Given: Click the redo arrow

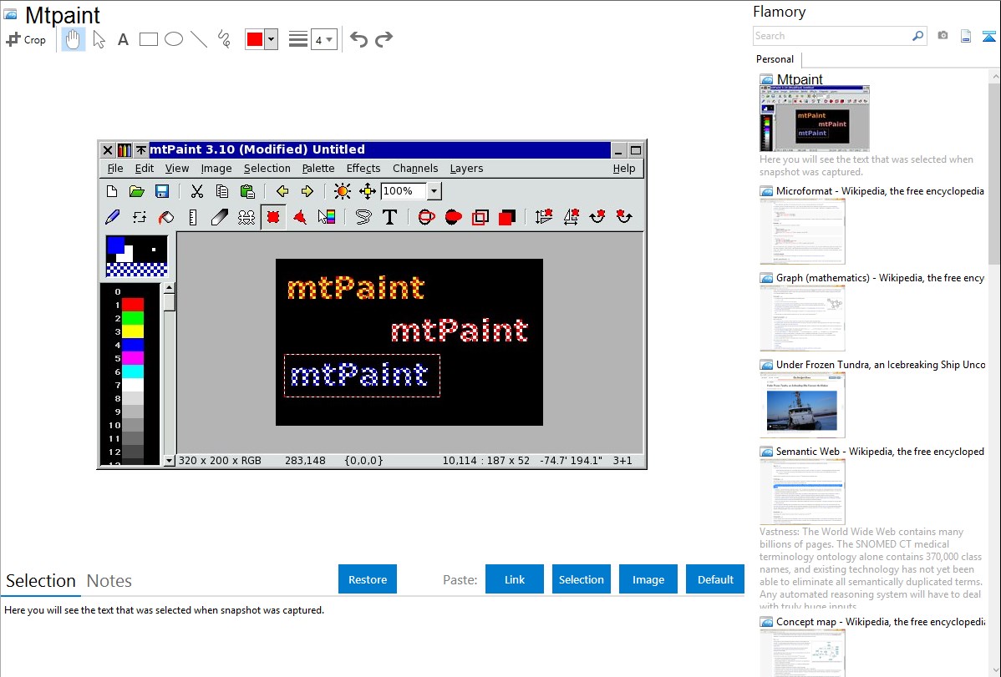Looking at the screenshot, I should [x=384, y=39].
